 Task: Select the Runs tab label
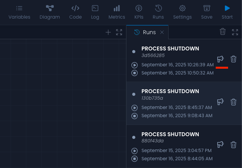(149, 32)
